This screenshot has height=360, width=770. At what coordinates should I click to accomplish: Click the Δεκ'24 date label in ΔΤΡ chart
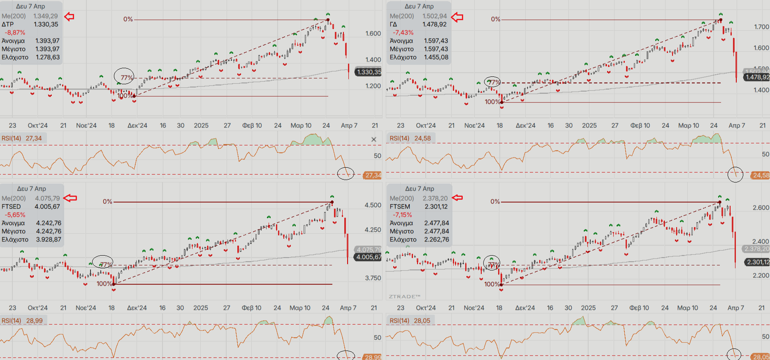(137, 125)
